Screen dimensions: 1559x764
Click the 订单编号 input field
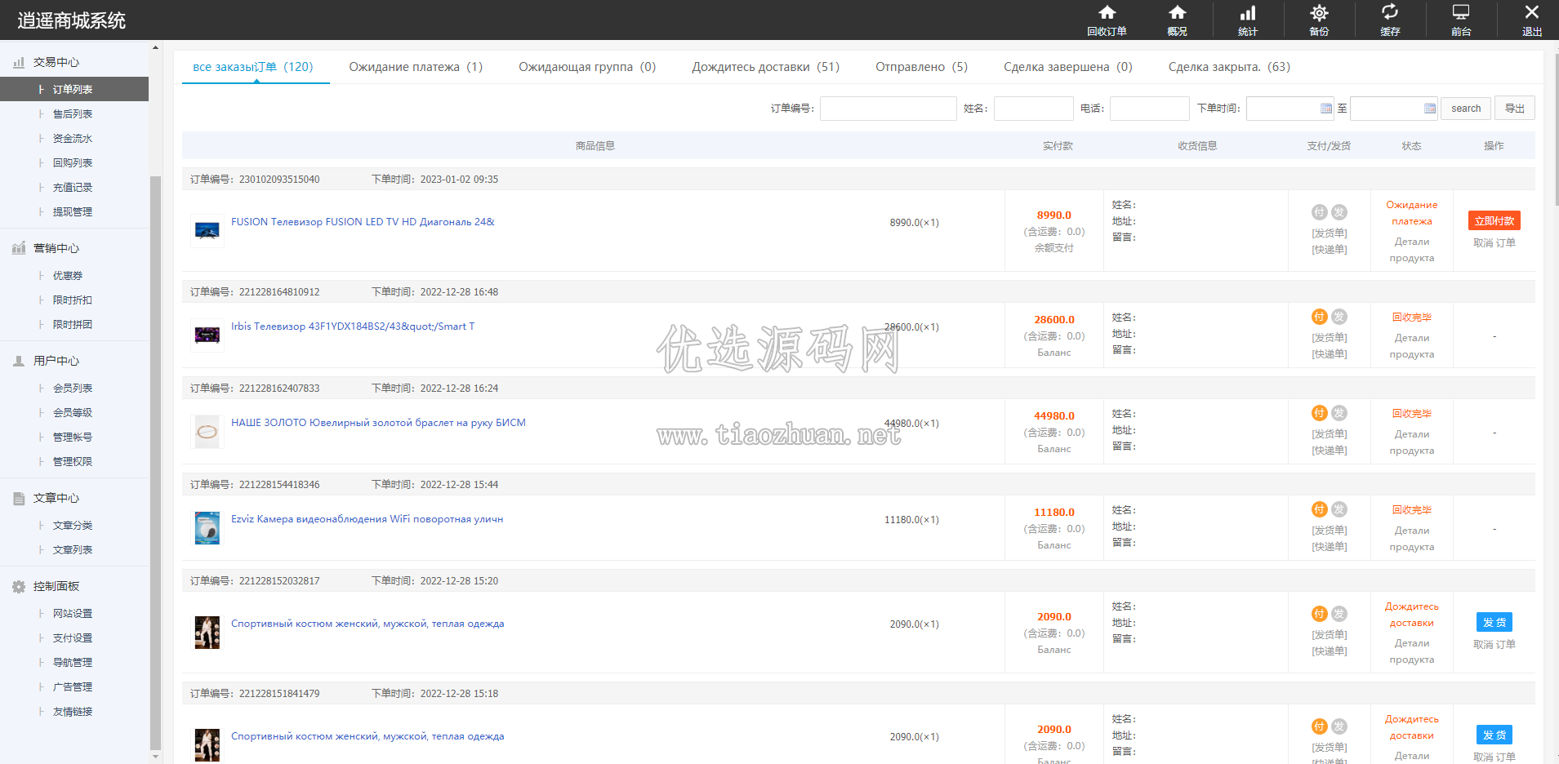coord(888,109)
